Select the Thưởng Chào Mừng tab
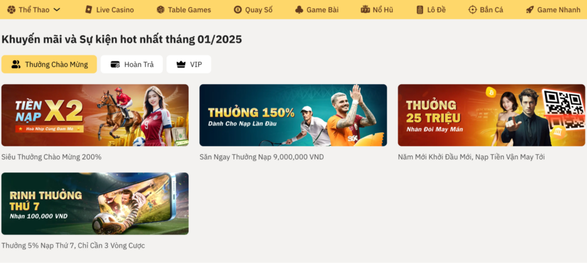587x263 pixels. pos(49,64)
